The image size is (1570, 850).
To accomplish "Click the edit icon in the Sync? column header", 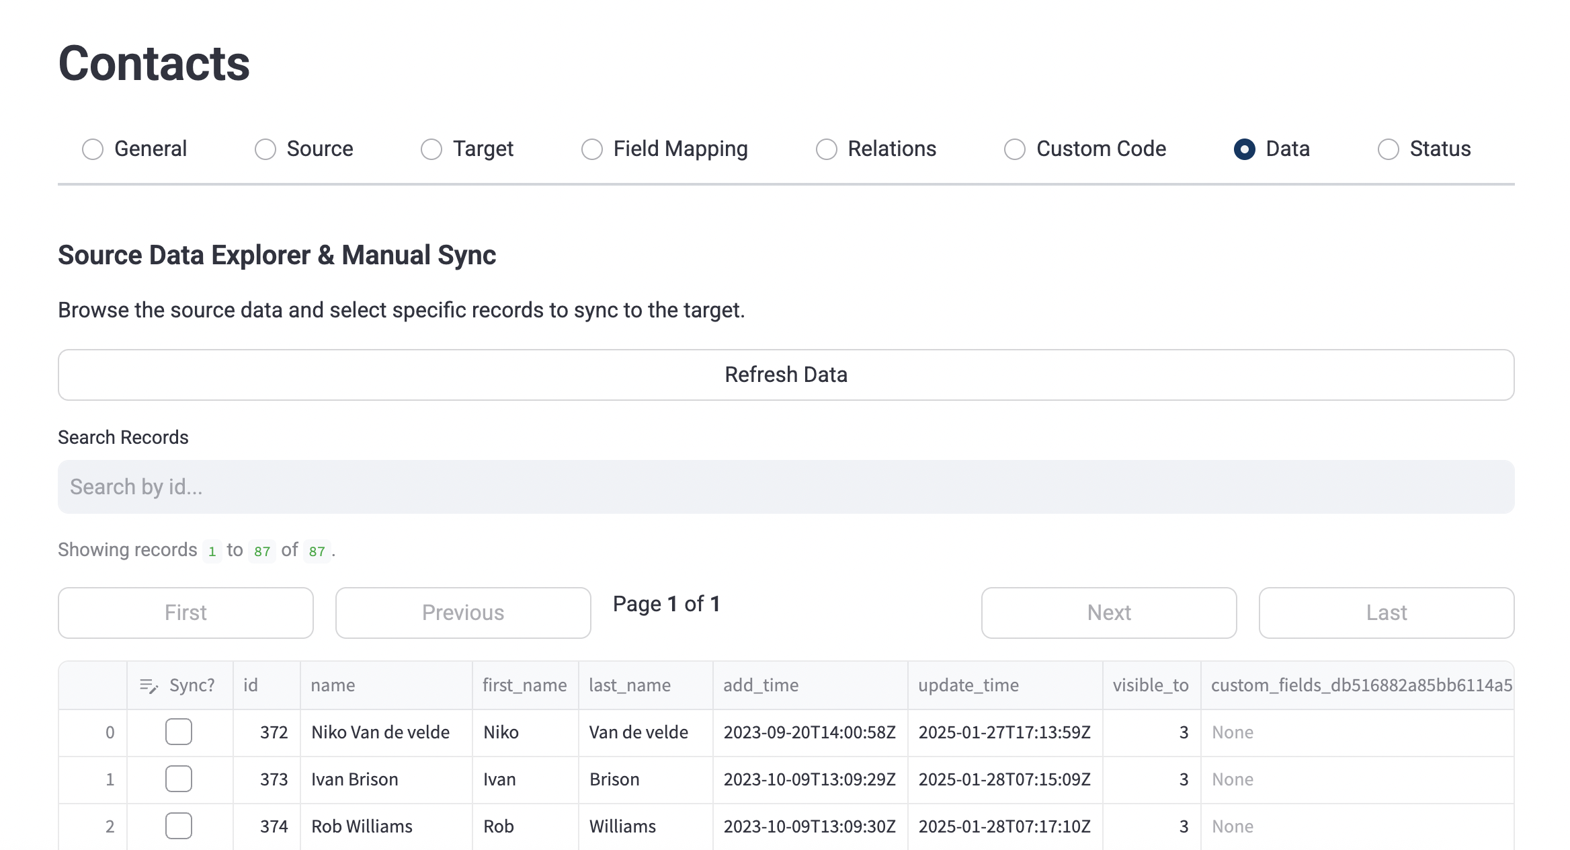I will pyautogui.click(x=149, y=685).
